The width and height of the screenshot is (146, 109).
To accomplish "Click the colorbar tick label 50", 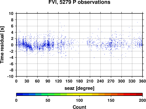I will (x=48, y=100).
